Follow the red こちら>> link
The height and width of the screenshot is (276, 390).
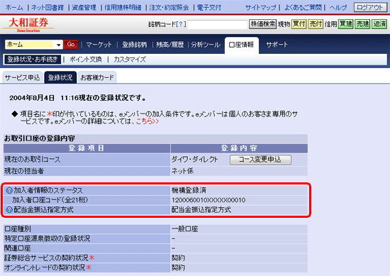coord(147,121)
